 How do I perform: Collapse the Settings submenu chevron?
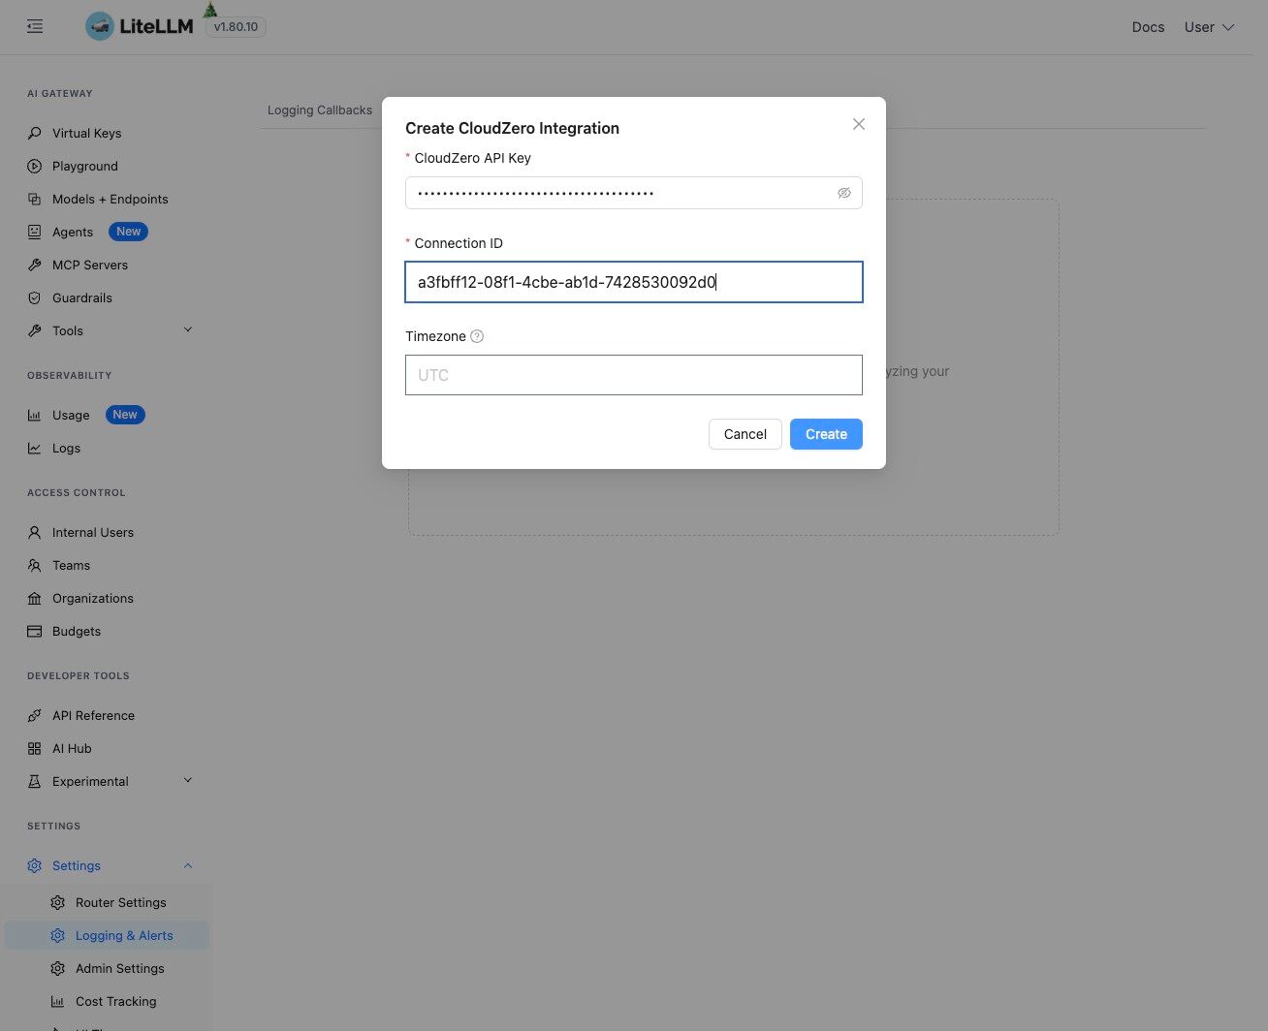click(188, 865)
